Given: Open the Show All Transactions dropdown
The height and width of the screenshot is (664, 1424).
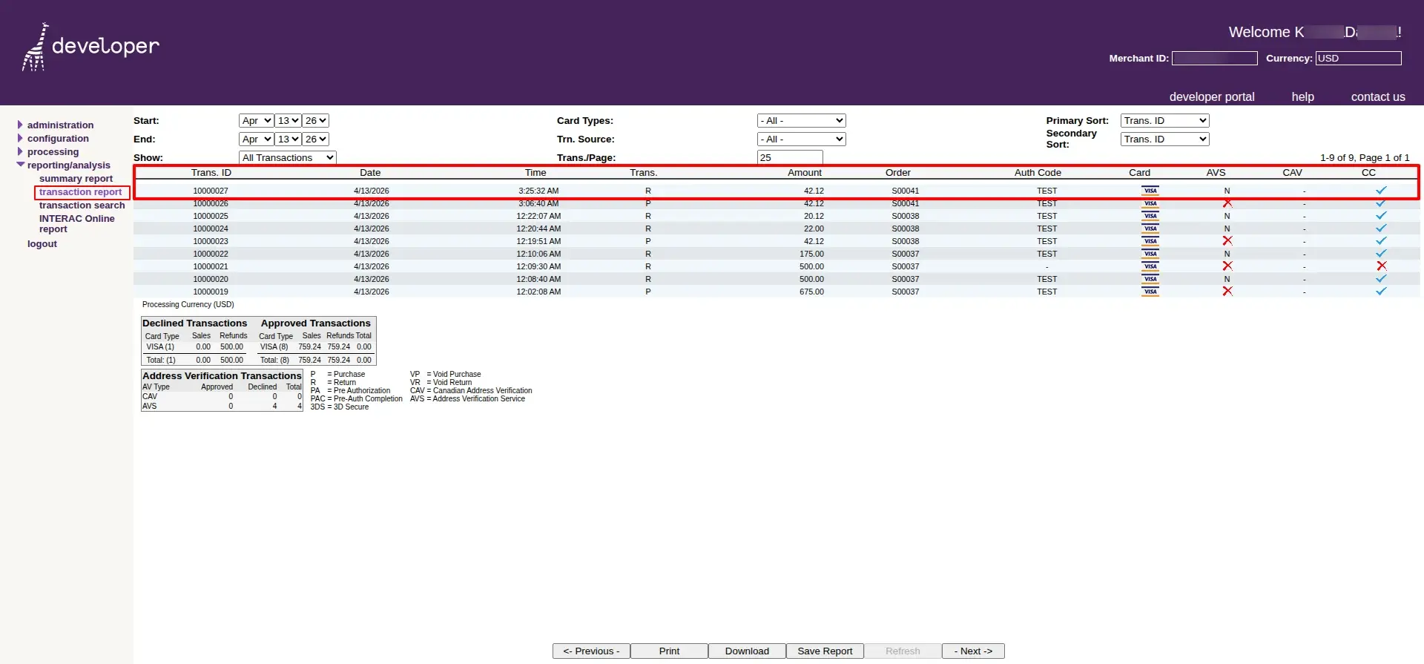Looking at the screenshot, I should 288,157.
